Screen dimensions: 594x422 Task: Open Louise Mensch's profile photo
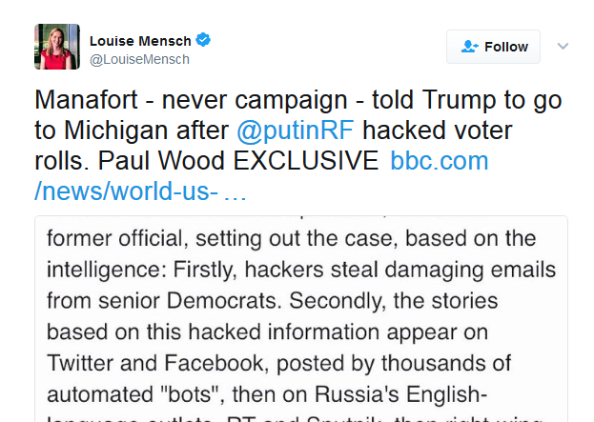click(x=57, y=48)
